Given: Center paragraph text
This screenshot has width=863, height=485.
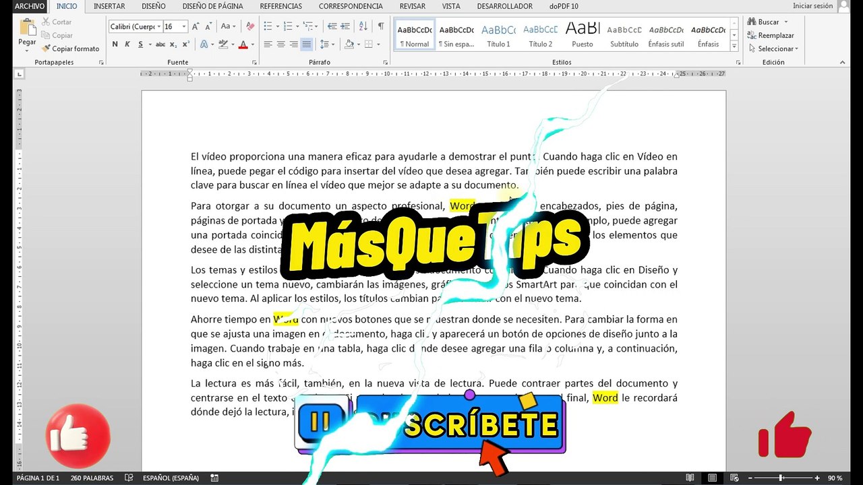Looking at the screenshot, I should pos(280,44).
